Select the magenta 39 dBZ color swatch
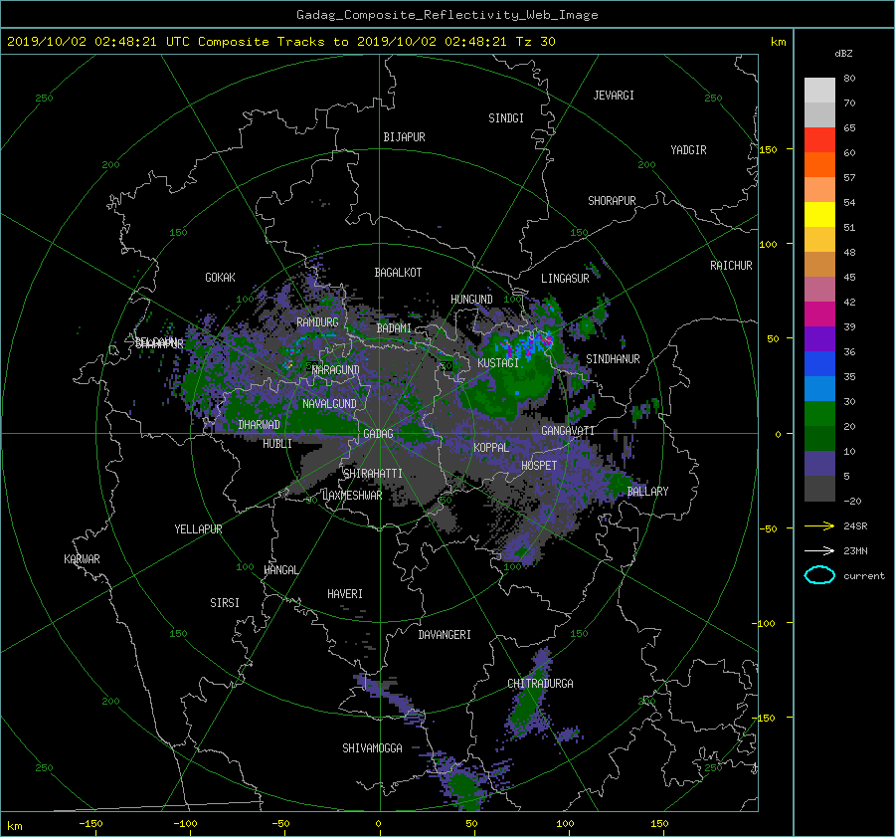The width and height of the screenshot is (895, 837). pos(819,314)
